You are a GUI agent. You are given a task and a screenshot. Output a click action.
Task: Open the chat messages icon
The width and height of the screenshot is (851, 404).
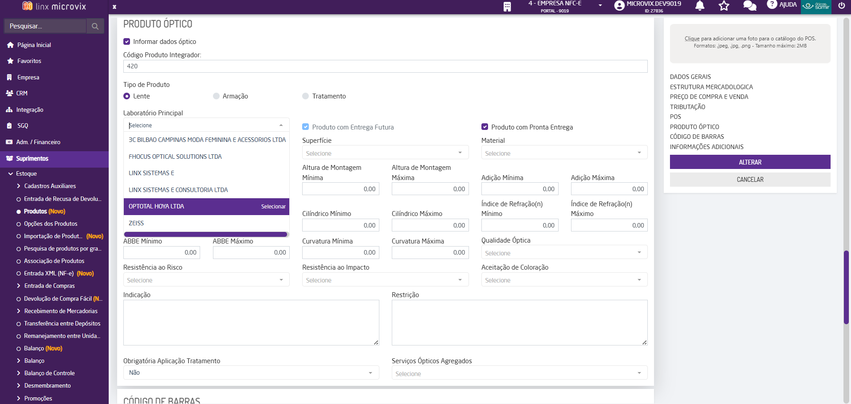point(749,6)
